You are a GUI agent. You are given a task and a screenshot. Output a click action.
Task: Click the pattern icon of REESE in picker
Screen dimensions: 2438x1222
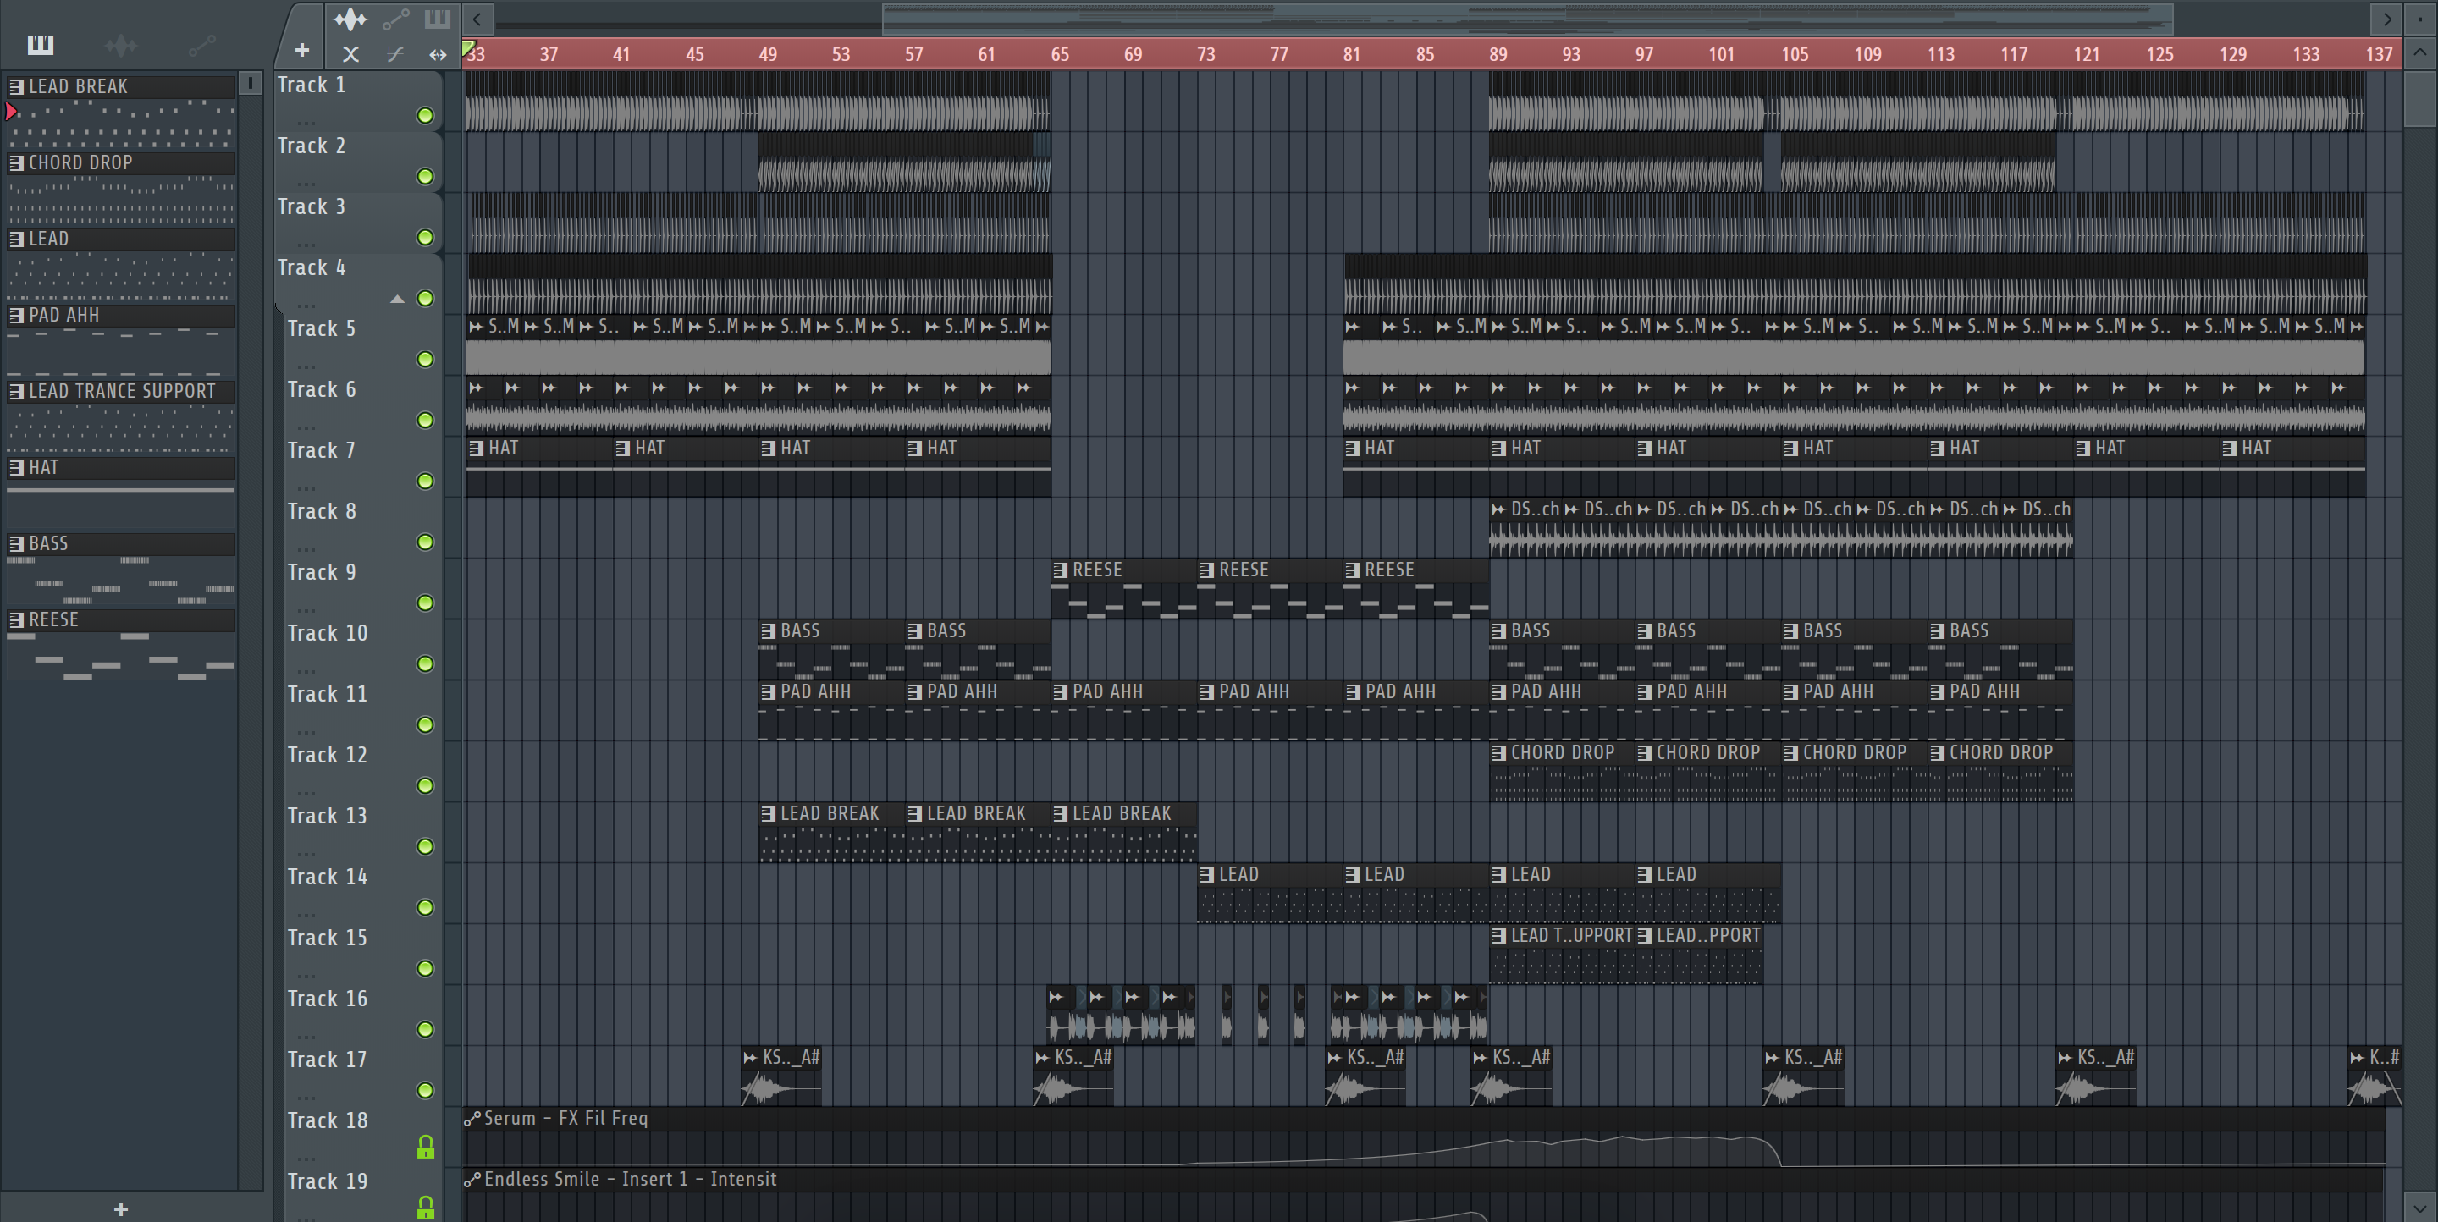click(x=16, y=619)
